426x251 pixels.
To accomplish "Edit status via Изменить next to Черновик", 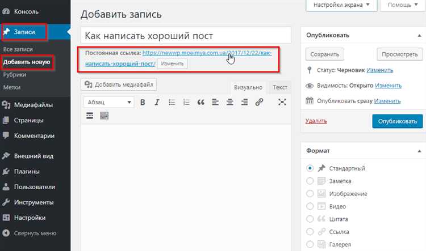I will pyautogui.click(x=379, y=70).
